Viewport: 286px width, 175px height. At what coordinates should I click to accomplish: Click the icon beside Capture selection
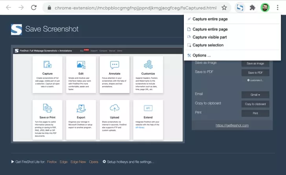coord(189,45)
